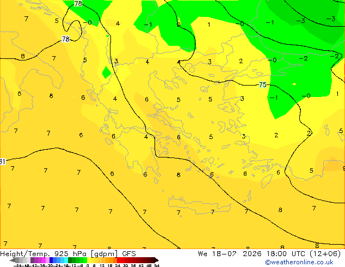Click the legend value label 12
This screenshot has height=267, width=345.
point(102,265)
